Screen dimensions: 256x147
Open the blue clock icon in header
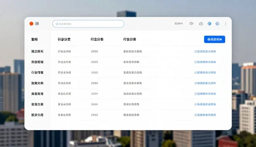click(217, 24)
